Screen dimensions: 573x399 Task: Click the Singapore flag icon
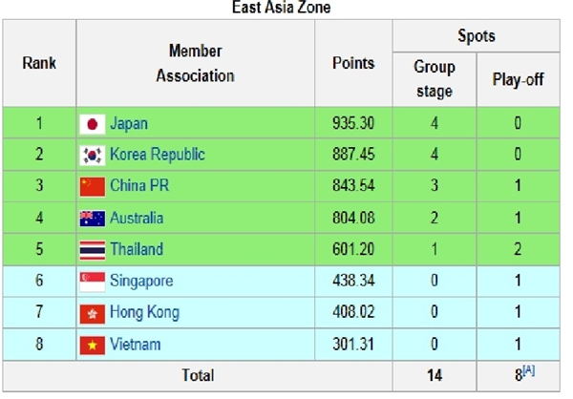(93, 282)
